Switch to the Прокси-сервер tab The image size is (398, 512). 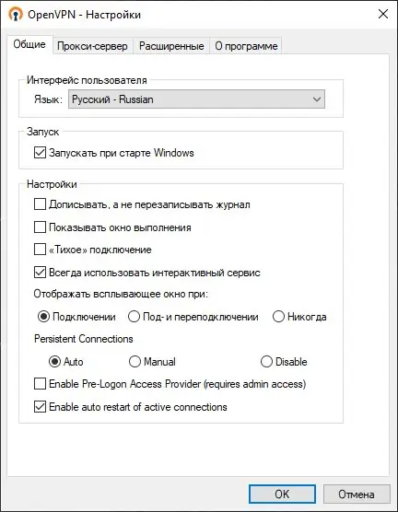[92, 46]
